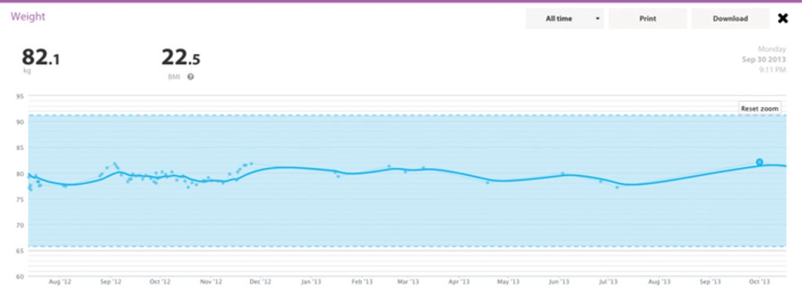
Task: Click the Sep 30 2013 date label
Action: click(x=764, y=59)
